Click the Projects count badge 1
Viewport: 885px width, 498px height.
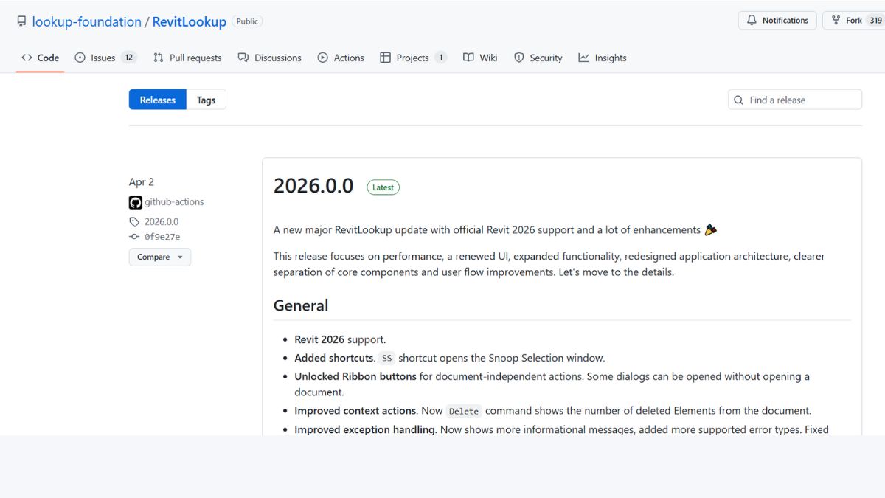(x=440, y=58)
